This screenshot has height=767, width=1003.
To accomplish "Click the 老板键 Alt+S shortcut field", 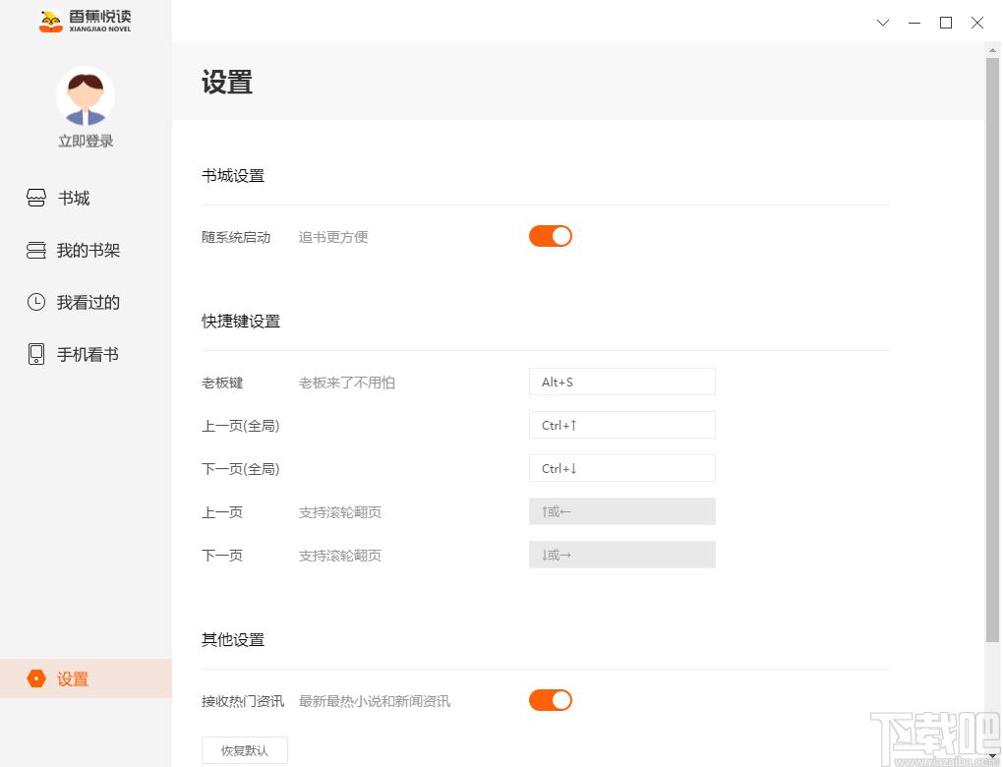I will tap(621, 382).
